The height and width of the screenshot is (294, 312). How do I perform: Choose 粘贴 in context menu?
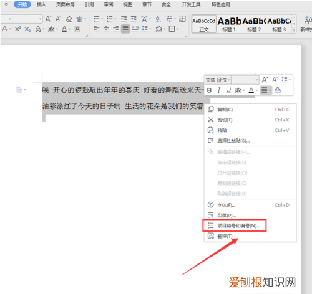(250, 130)
